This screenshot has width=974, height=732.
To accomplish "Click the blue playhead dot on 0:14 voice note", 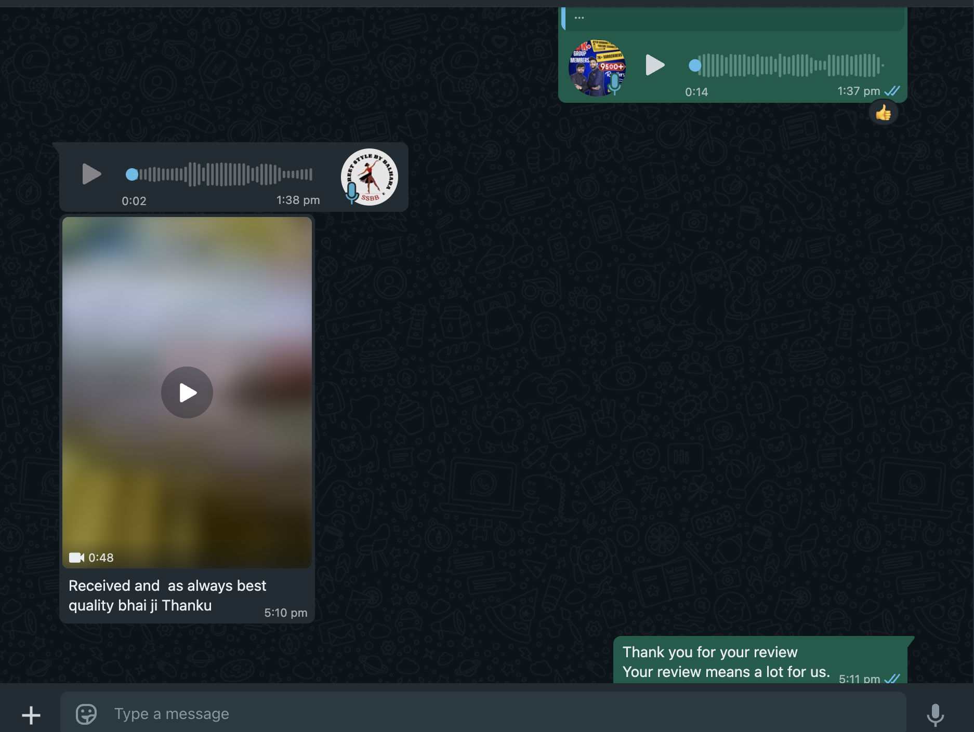I will pos(695,65).
